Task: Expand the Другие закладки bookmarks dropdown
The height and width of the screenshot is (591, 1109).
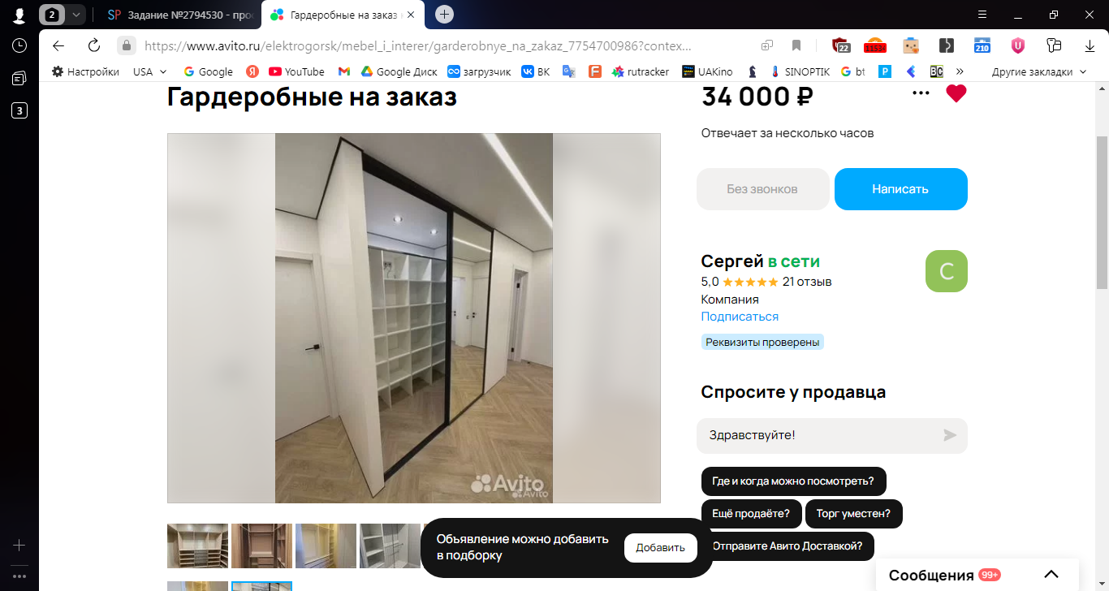Action: 1038,71
